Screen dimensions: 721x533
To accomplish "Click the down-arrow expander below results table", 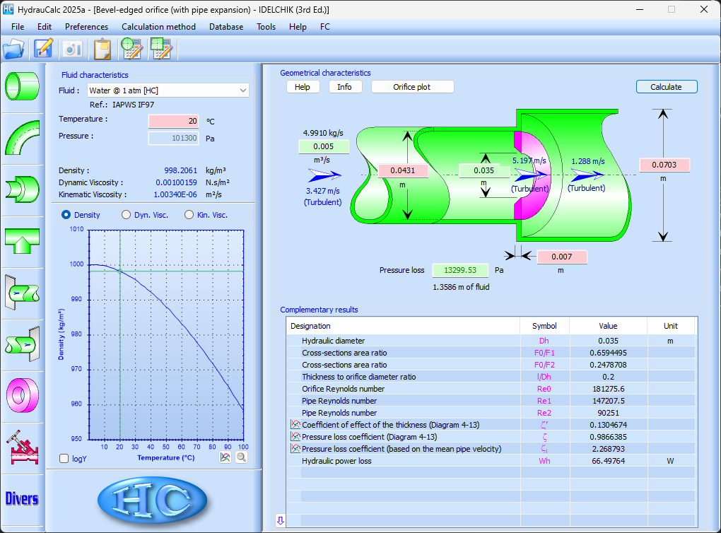I will coord(280,520).
